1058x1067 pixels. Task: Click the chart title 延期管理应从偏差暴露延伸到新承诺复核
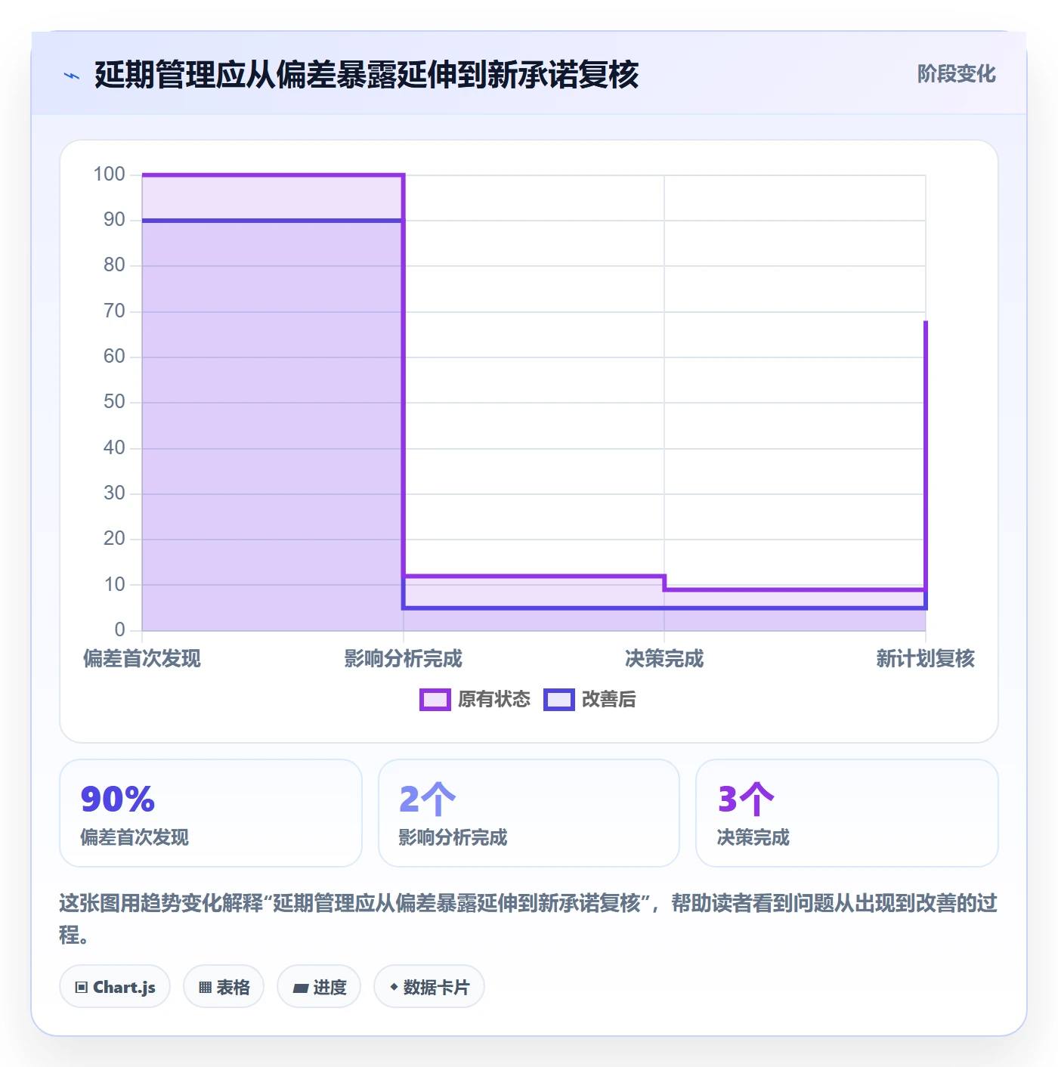367,75
